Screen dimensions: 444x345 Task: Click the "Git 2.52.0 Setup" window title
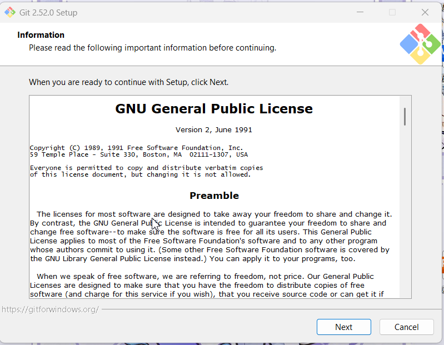click(x=48, y=12)
